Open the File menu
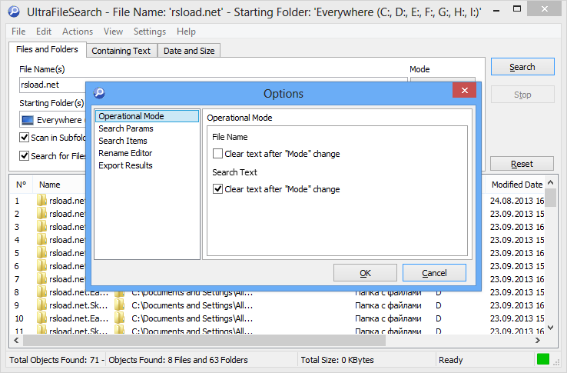The height and width of the screenshot is (373, 567). click(x=18, y=32)
